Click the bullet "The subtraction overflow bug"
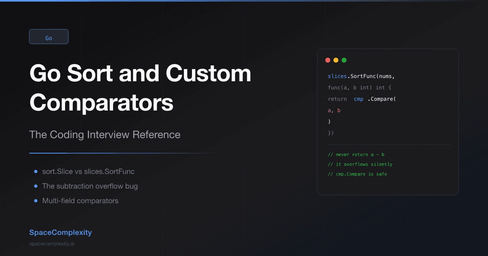 [x=90, y=186]
